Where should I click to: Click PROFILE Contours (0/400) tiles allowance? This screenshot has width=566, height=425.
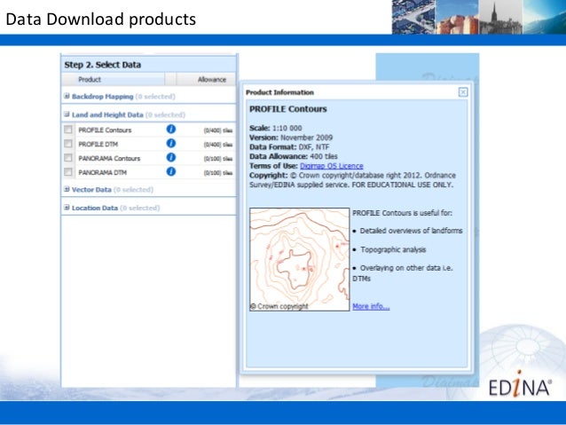pyautogui.click(x=218, y=130)
